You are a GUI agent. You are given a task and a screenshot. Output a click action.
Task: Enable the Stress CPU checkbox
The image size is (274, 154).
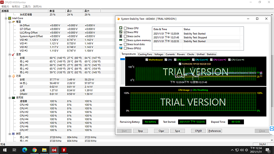point(125,28)
